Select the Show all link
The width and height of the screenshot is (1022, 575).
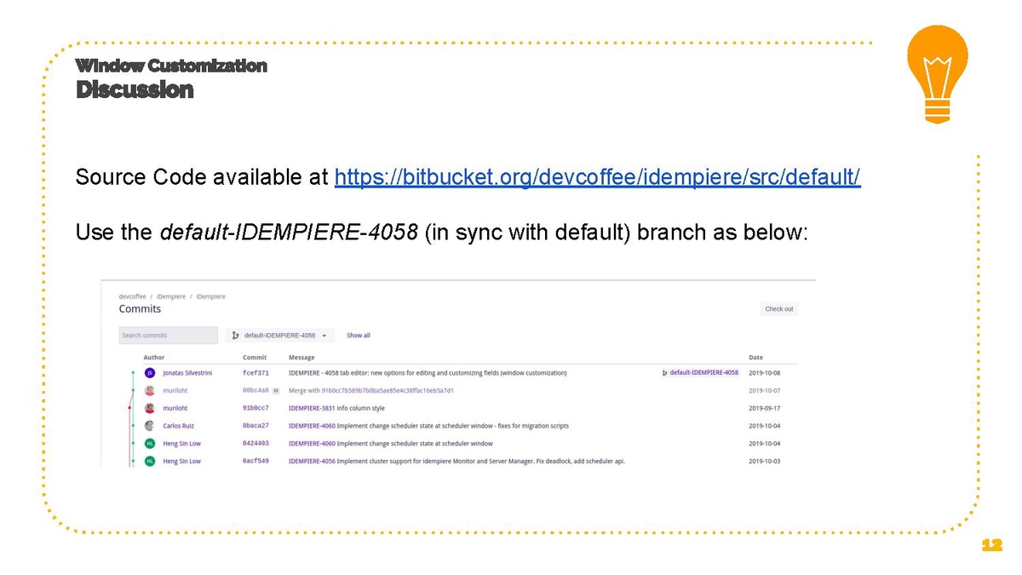[358, 336]
